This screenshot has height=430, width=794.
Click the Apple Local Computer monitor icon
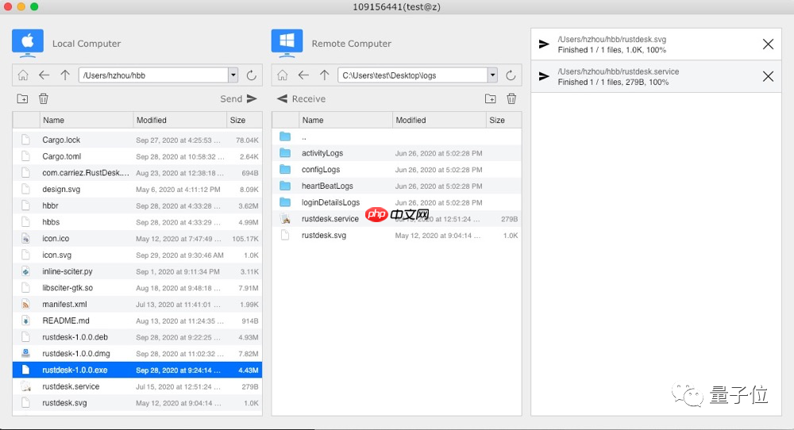(x=28, y=43)
